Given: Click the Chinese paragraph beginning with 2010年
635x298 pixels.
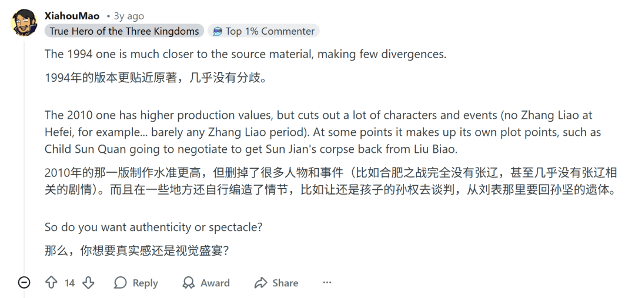Looking at the screenshot, I should pos(330,182).
